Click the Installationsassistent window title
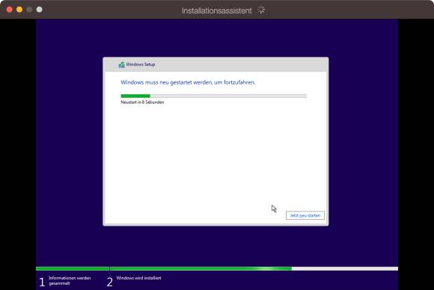This screenshot has height=290, width=434. 217,10
